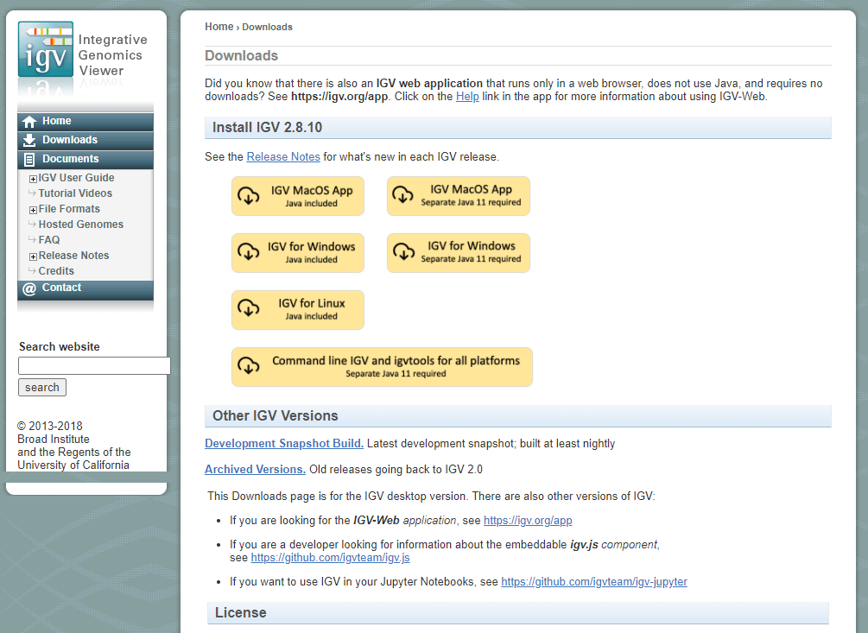Open Release Notes sidebar entry
The width and height of the screenshot is (868, 633).
[73, 255]
